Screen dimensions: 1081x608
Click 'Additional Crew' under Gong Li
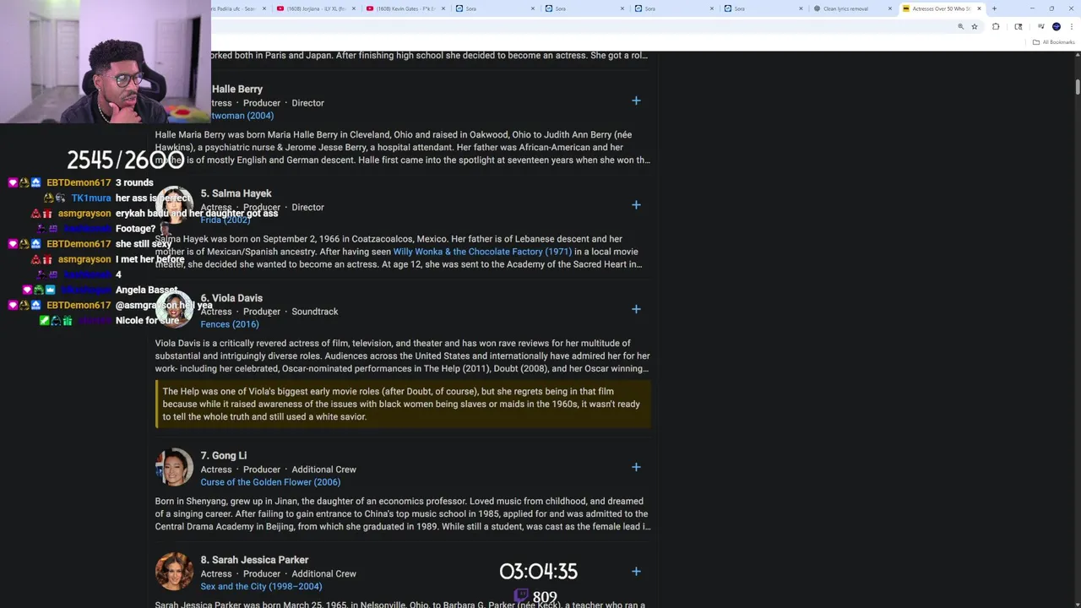tap(323, 470)
